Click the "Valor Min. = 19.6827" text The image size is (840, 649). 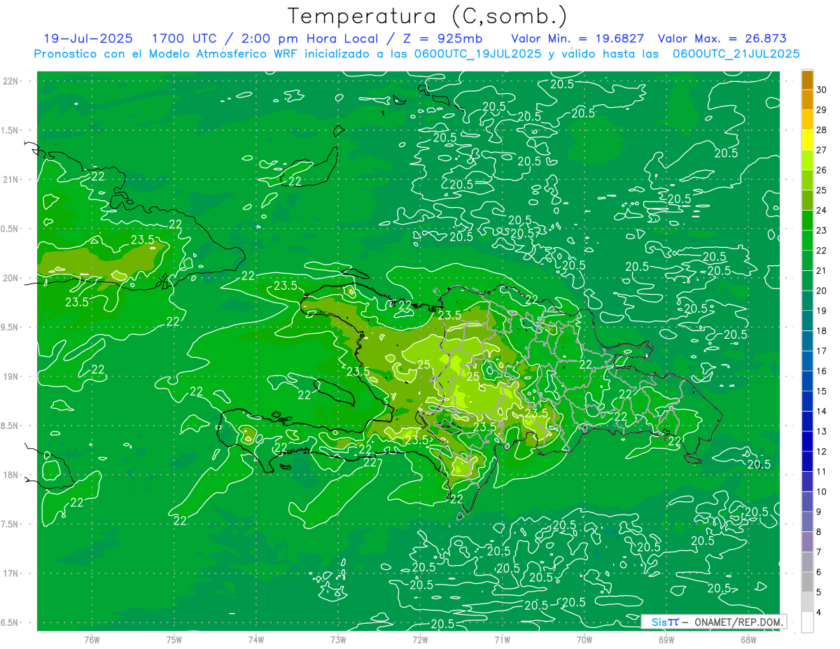click(x=577, y=39)
